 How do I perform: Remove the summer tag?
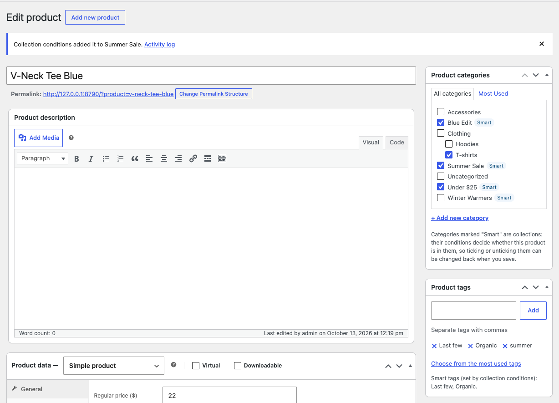[505, 346]
